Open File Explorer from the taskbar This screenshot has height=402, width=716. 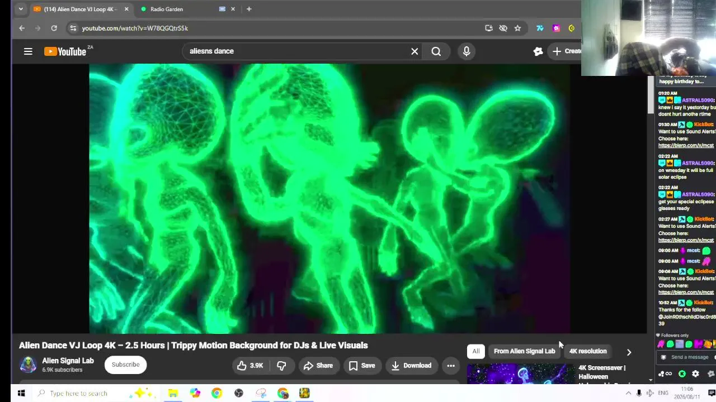[173, 394]
